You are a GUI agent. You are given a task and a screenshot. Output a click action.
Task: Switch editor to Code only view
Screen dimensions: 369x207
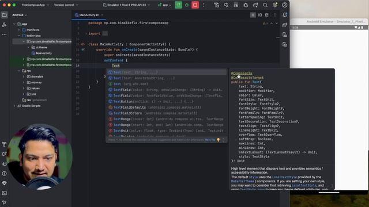click(253, 15)
